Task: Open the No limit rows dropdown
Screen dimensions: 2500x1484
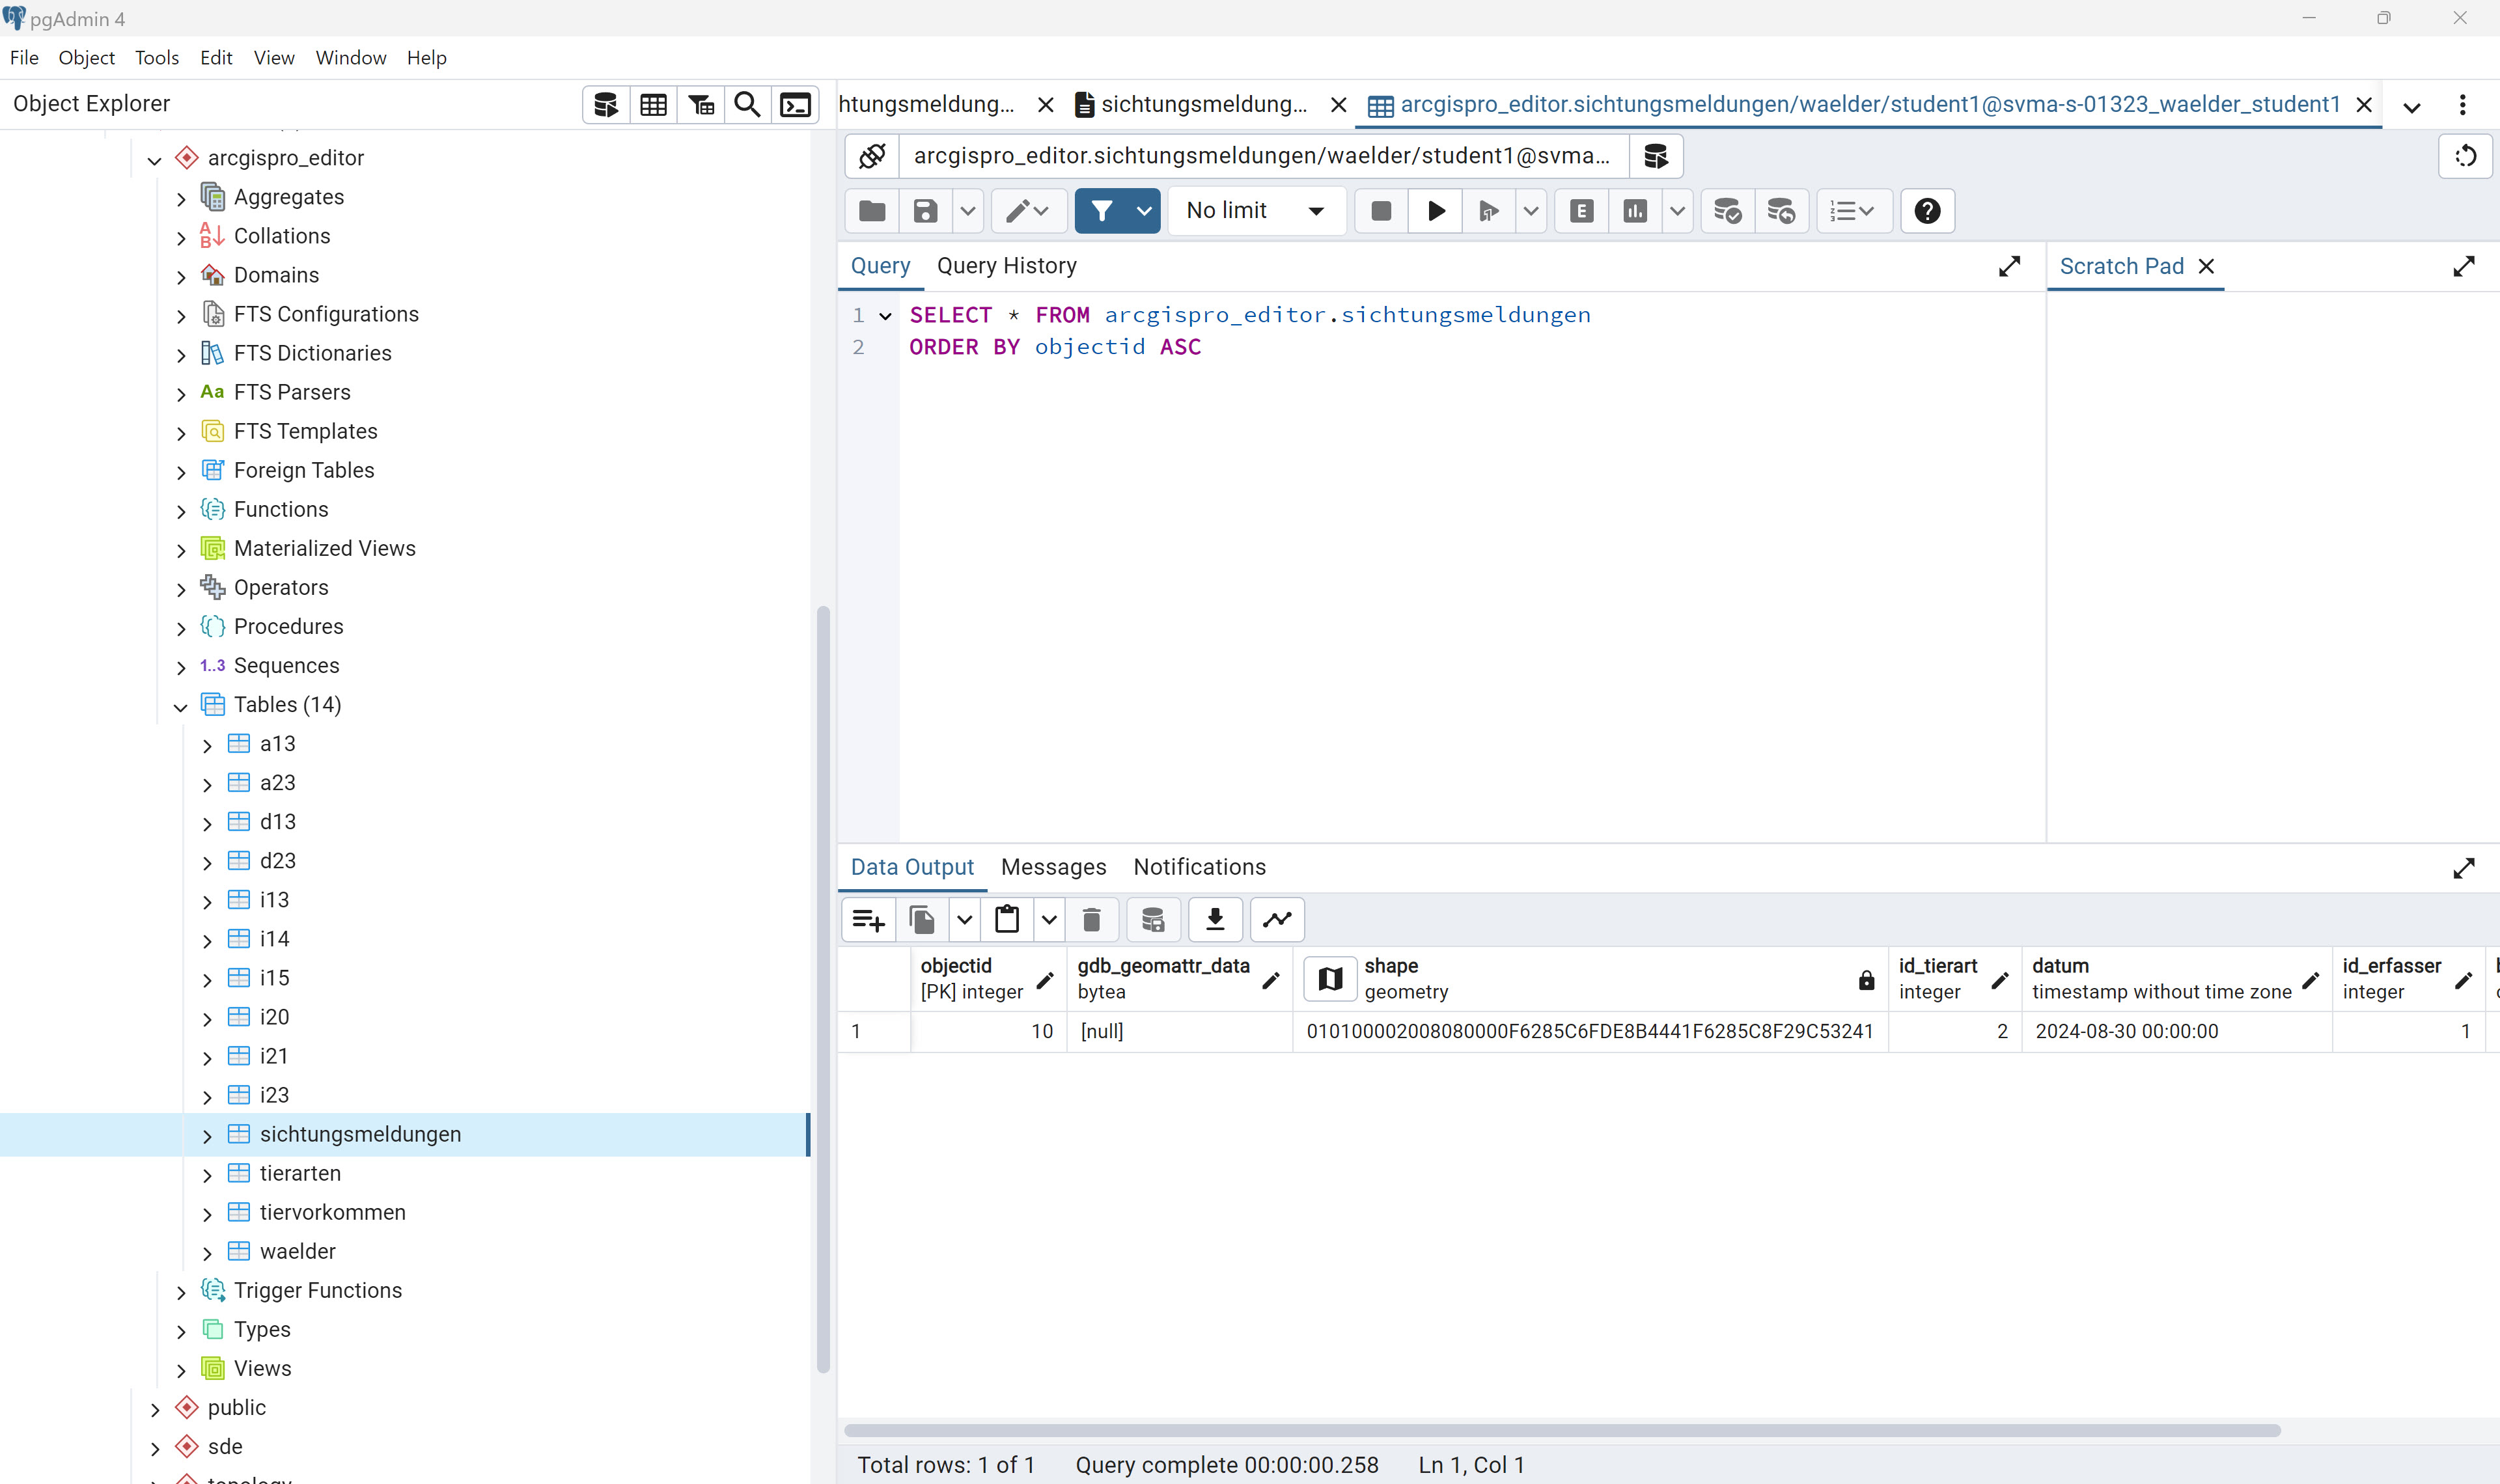Action: click(x=1255, y=211)
